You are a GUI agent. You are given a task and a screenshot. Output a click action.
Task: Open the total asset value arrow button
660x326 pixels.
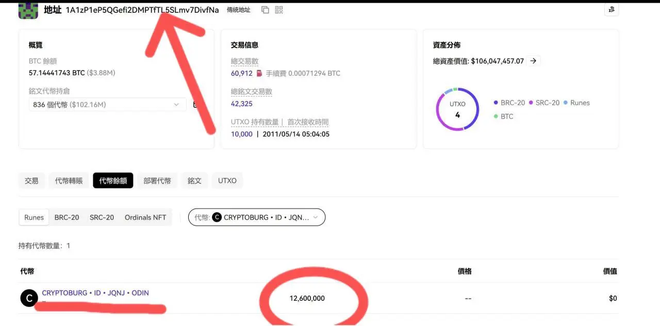point(534,61)
